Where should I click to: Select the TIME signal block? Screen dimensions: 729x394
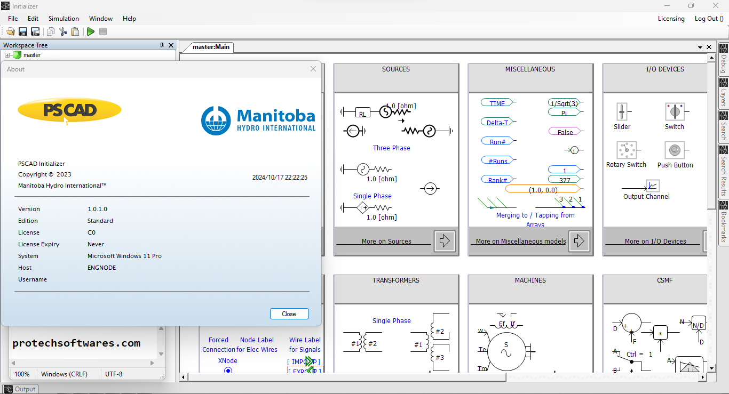tap(497, 103)
